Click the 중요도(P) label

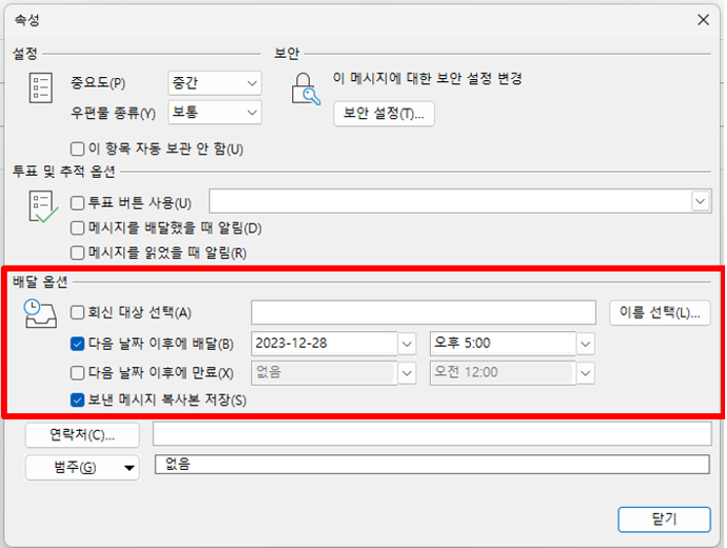click(x=98, y=83)
